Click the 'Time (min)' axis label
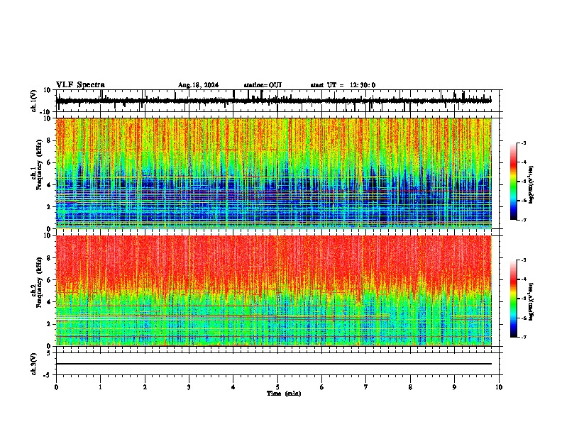 point(284,394)
